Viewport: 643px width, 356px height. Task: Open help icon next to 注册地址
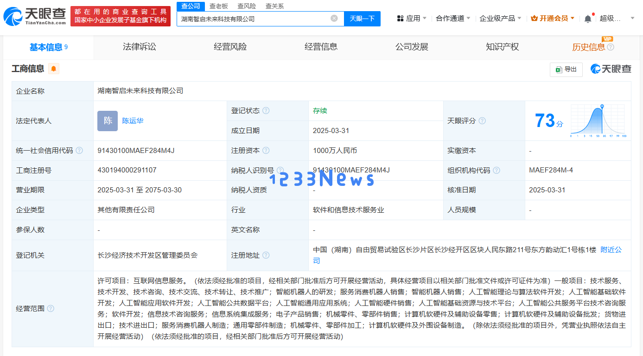(x=266, y=255)
